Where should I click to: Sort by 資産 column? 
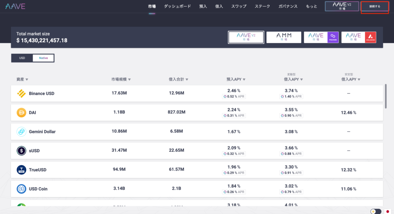(x=22, y=79)
